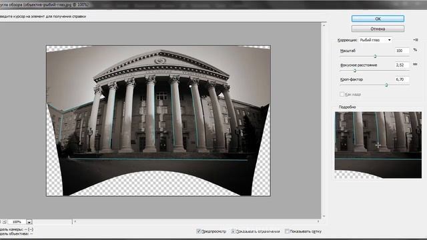Click the Фокусное расстояние slider handle

tap(354, 71)
